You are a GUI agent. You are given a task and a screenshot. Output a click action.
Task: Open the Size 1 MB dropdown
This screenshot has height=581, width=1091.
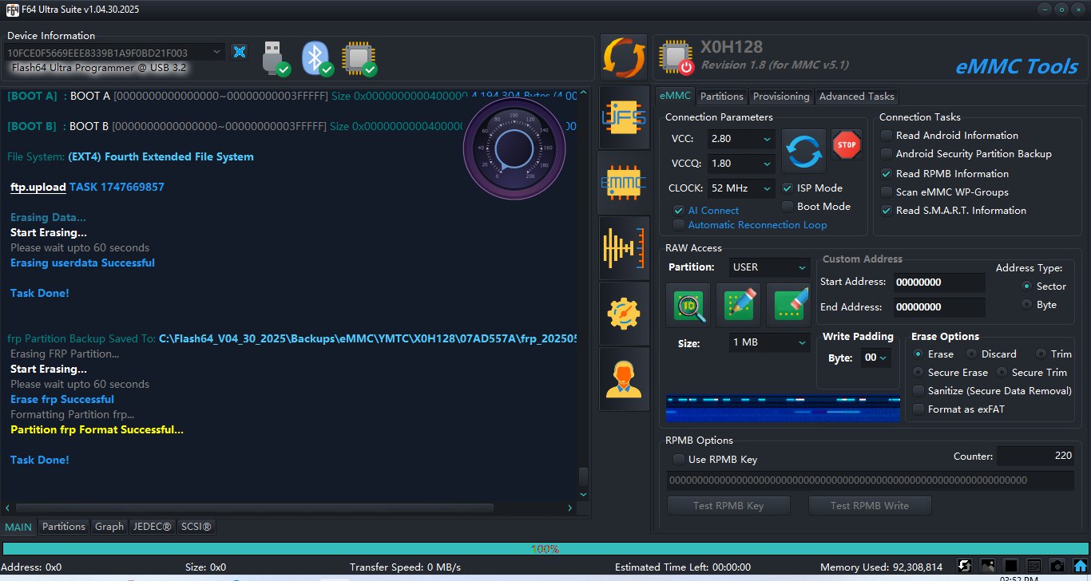pos(770,342)
